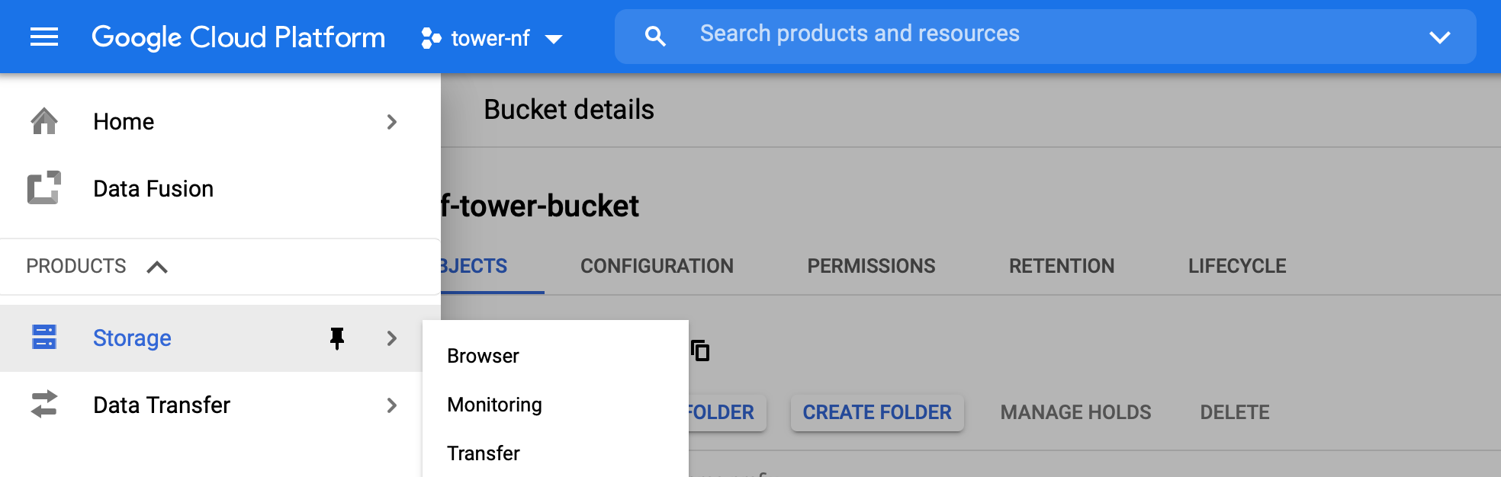This screenshot has width=1501, height=477.
Task: Expand the Home submenu chevron
Action: [392, 122]
